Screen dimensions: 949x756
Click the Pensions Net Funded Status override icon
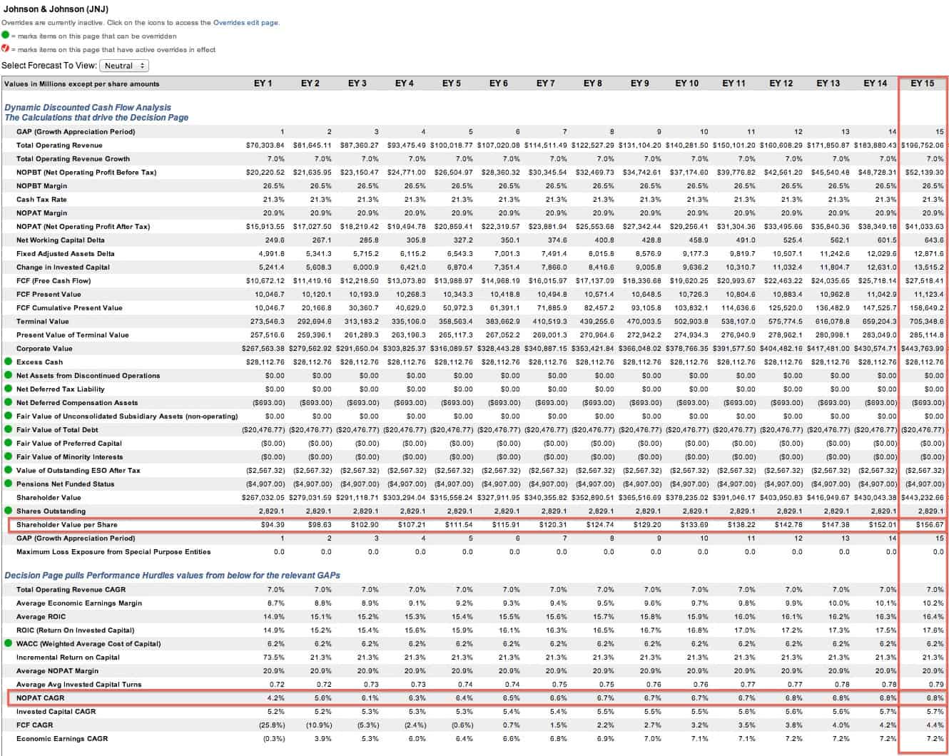point(6,484)
